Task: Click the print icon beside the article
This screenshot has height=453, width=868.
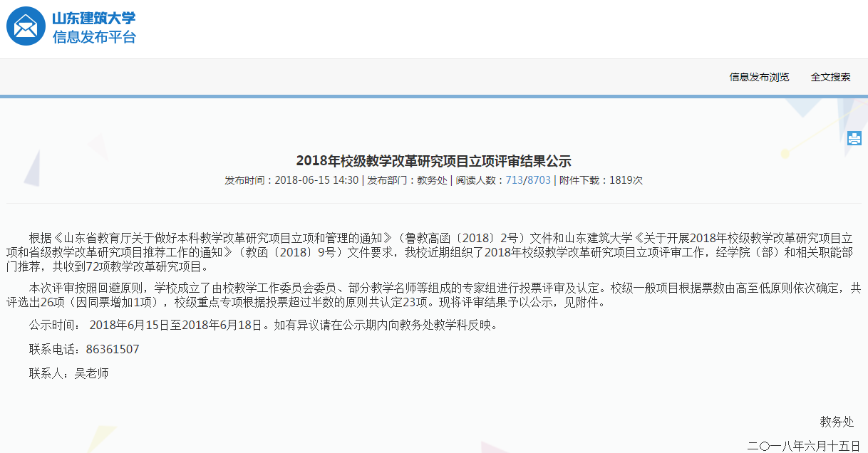Action: point(854,138)
